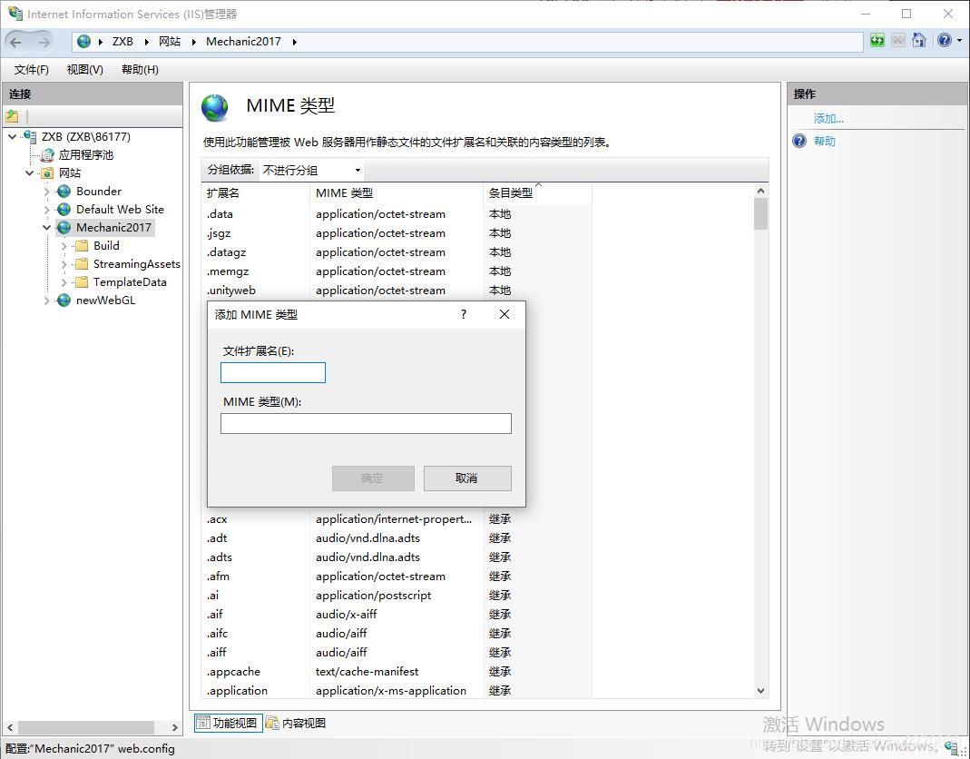Click Mechanic2017 in the address breadcrumb

coord(243,42)
